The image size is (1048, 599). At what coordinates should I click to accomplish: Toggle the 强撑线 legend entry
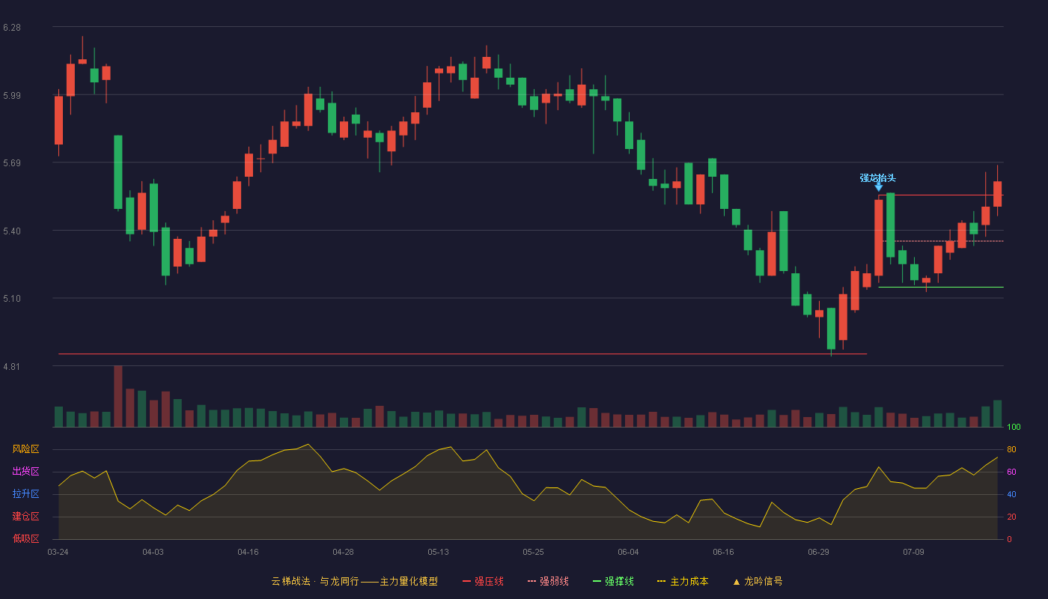coord(613,581)
